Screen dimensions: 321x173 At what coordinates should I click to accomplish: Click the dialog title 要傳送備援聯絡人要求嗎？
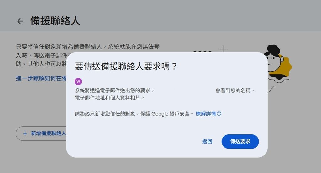coord(126,66)
